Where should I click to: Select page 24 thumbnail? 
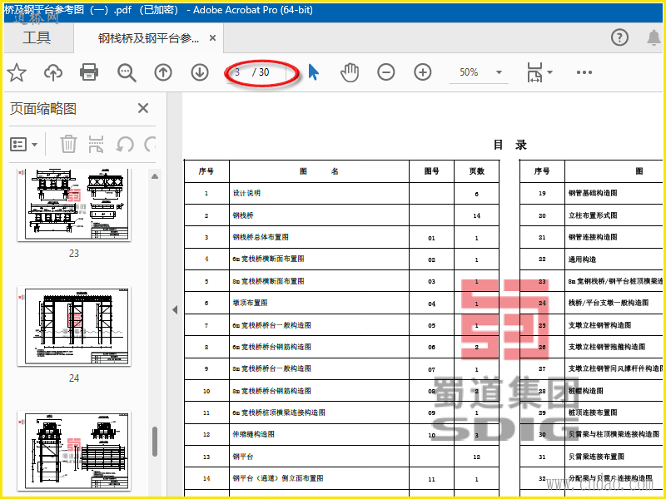(x=74, y=326)
